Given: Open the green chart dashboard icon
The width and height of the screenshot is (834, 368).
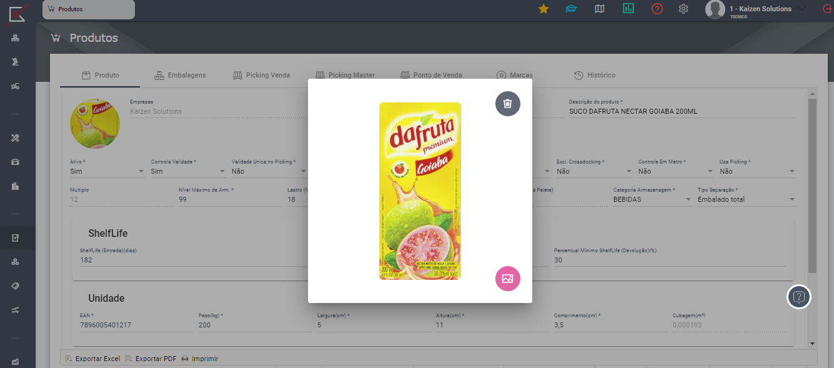Looking at the screenshot, I should click(628, 9).
